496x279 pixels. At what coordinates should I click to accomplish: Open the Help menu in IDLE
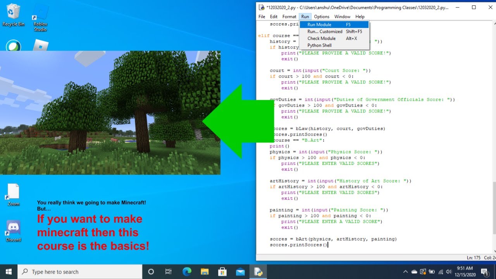point(360,17)
